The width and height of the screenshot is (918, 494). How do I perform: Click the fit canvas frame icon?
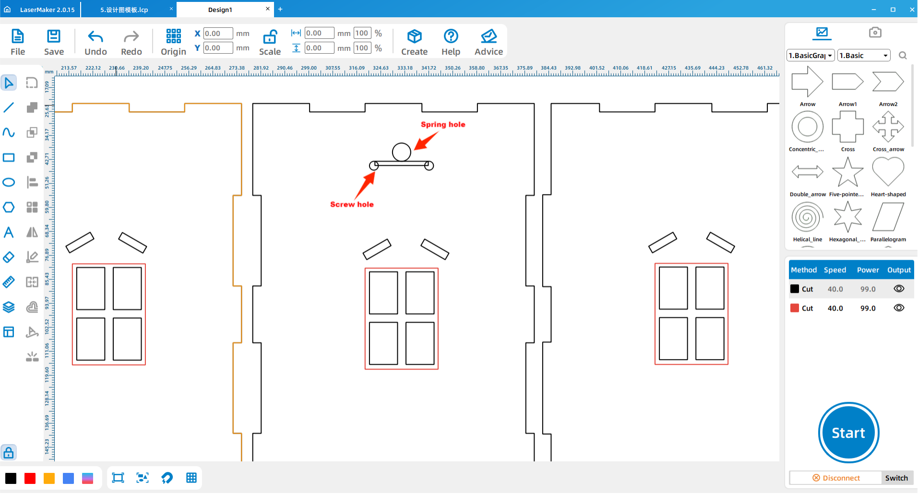click(x=118, y=478)
